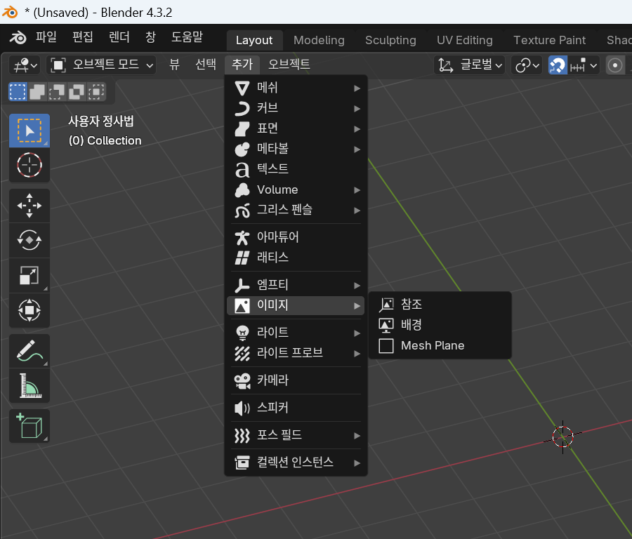Add an image as Mesh Plane
The height and width of the screenshot is (539, 632).
(x=440, y=345)
